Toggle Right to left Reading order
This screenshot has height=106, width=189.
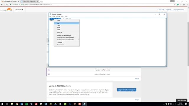67,35
